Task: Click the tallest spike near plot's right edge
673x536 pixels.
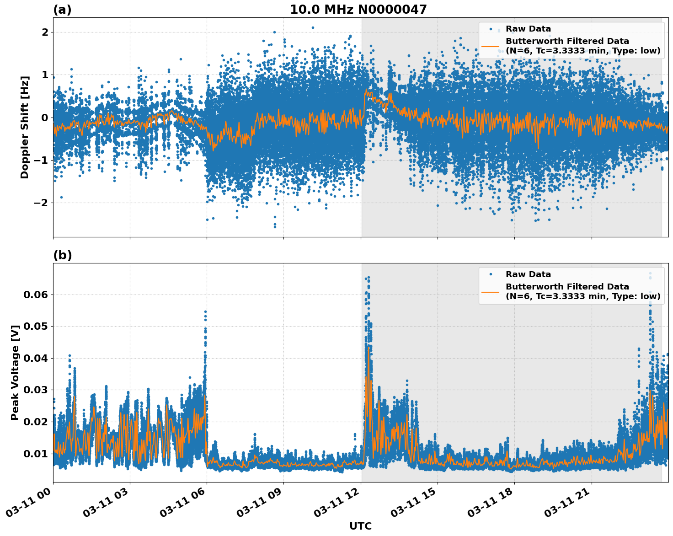Action: (x=650, y=316)
